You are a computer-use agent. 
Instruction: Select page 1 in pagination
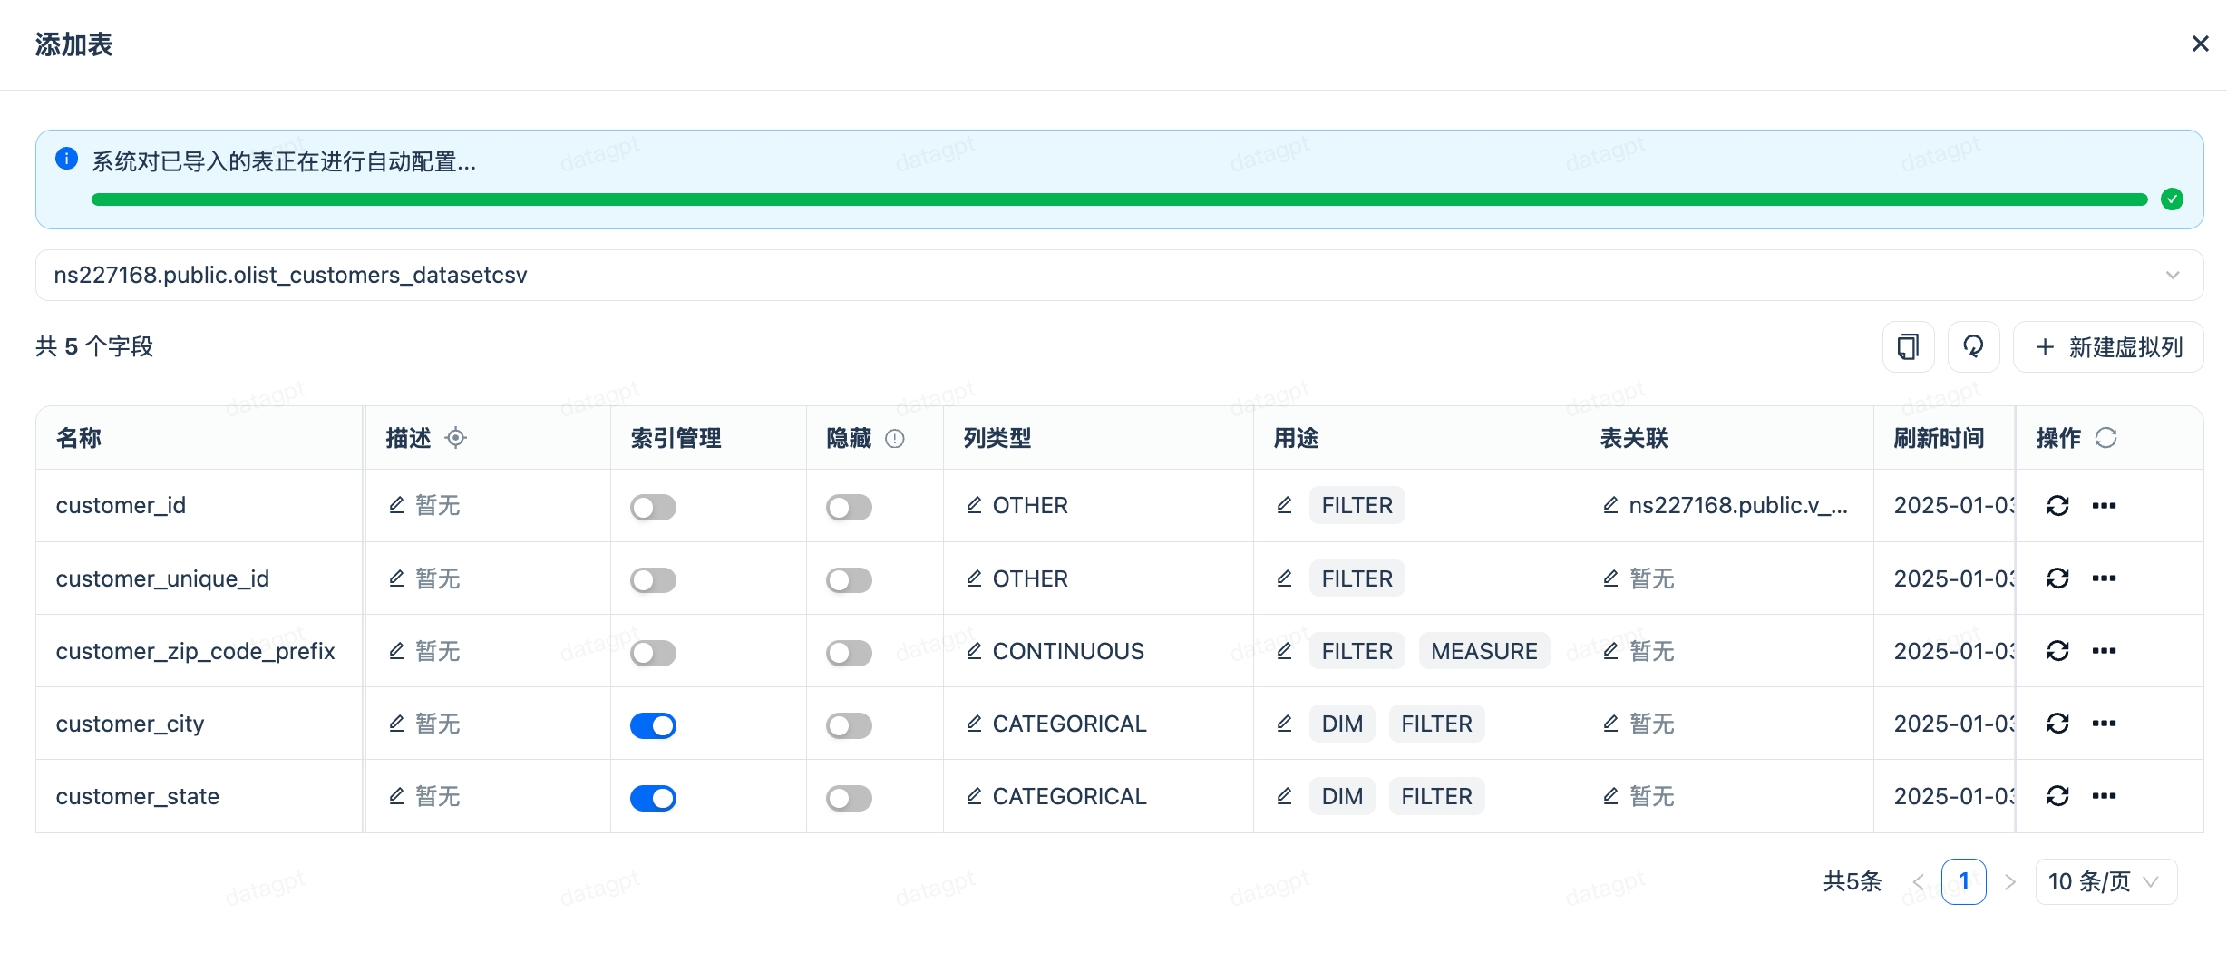pos(1963,881)
